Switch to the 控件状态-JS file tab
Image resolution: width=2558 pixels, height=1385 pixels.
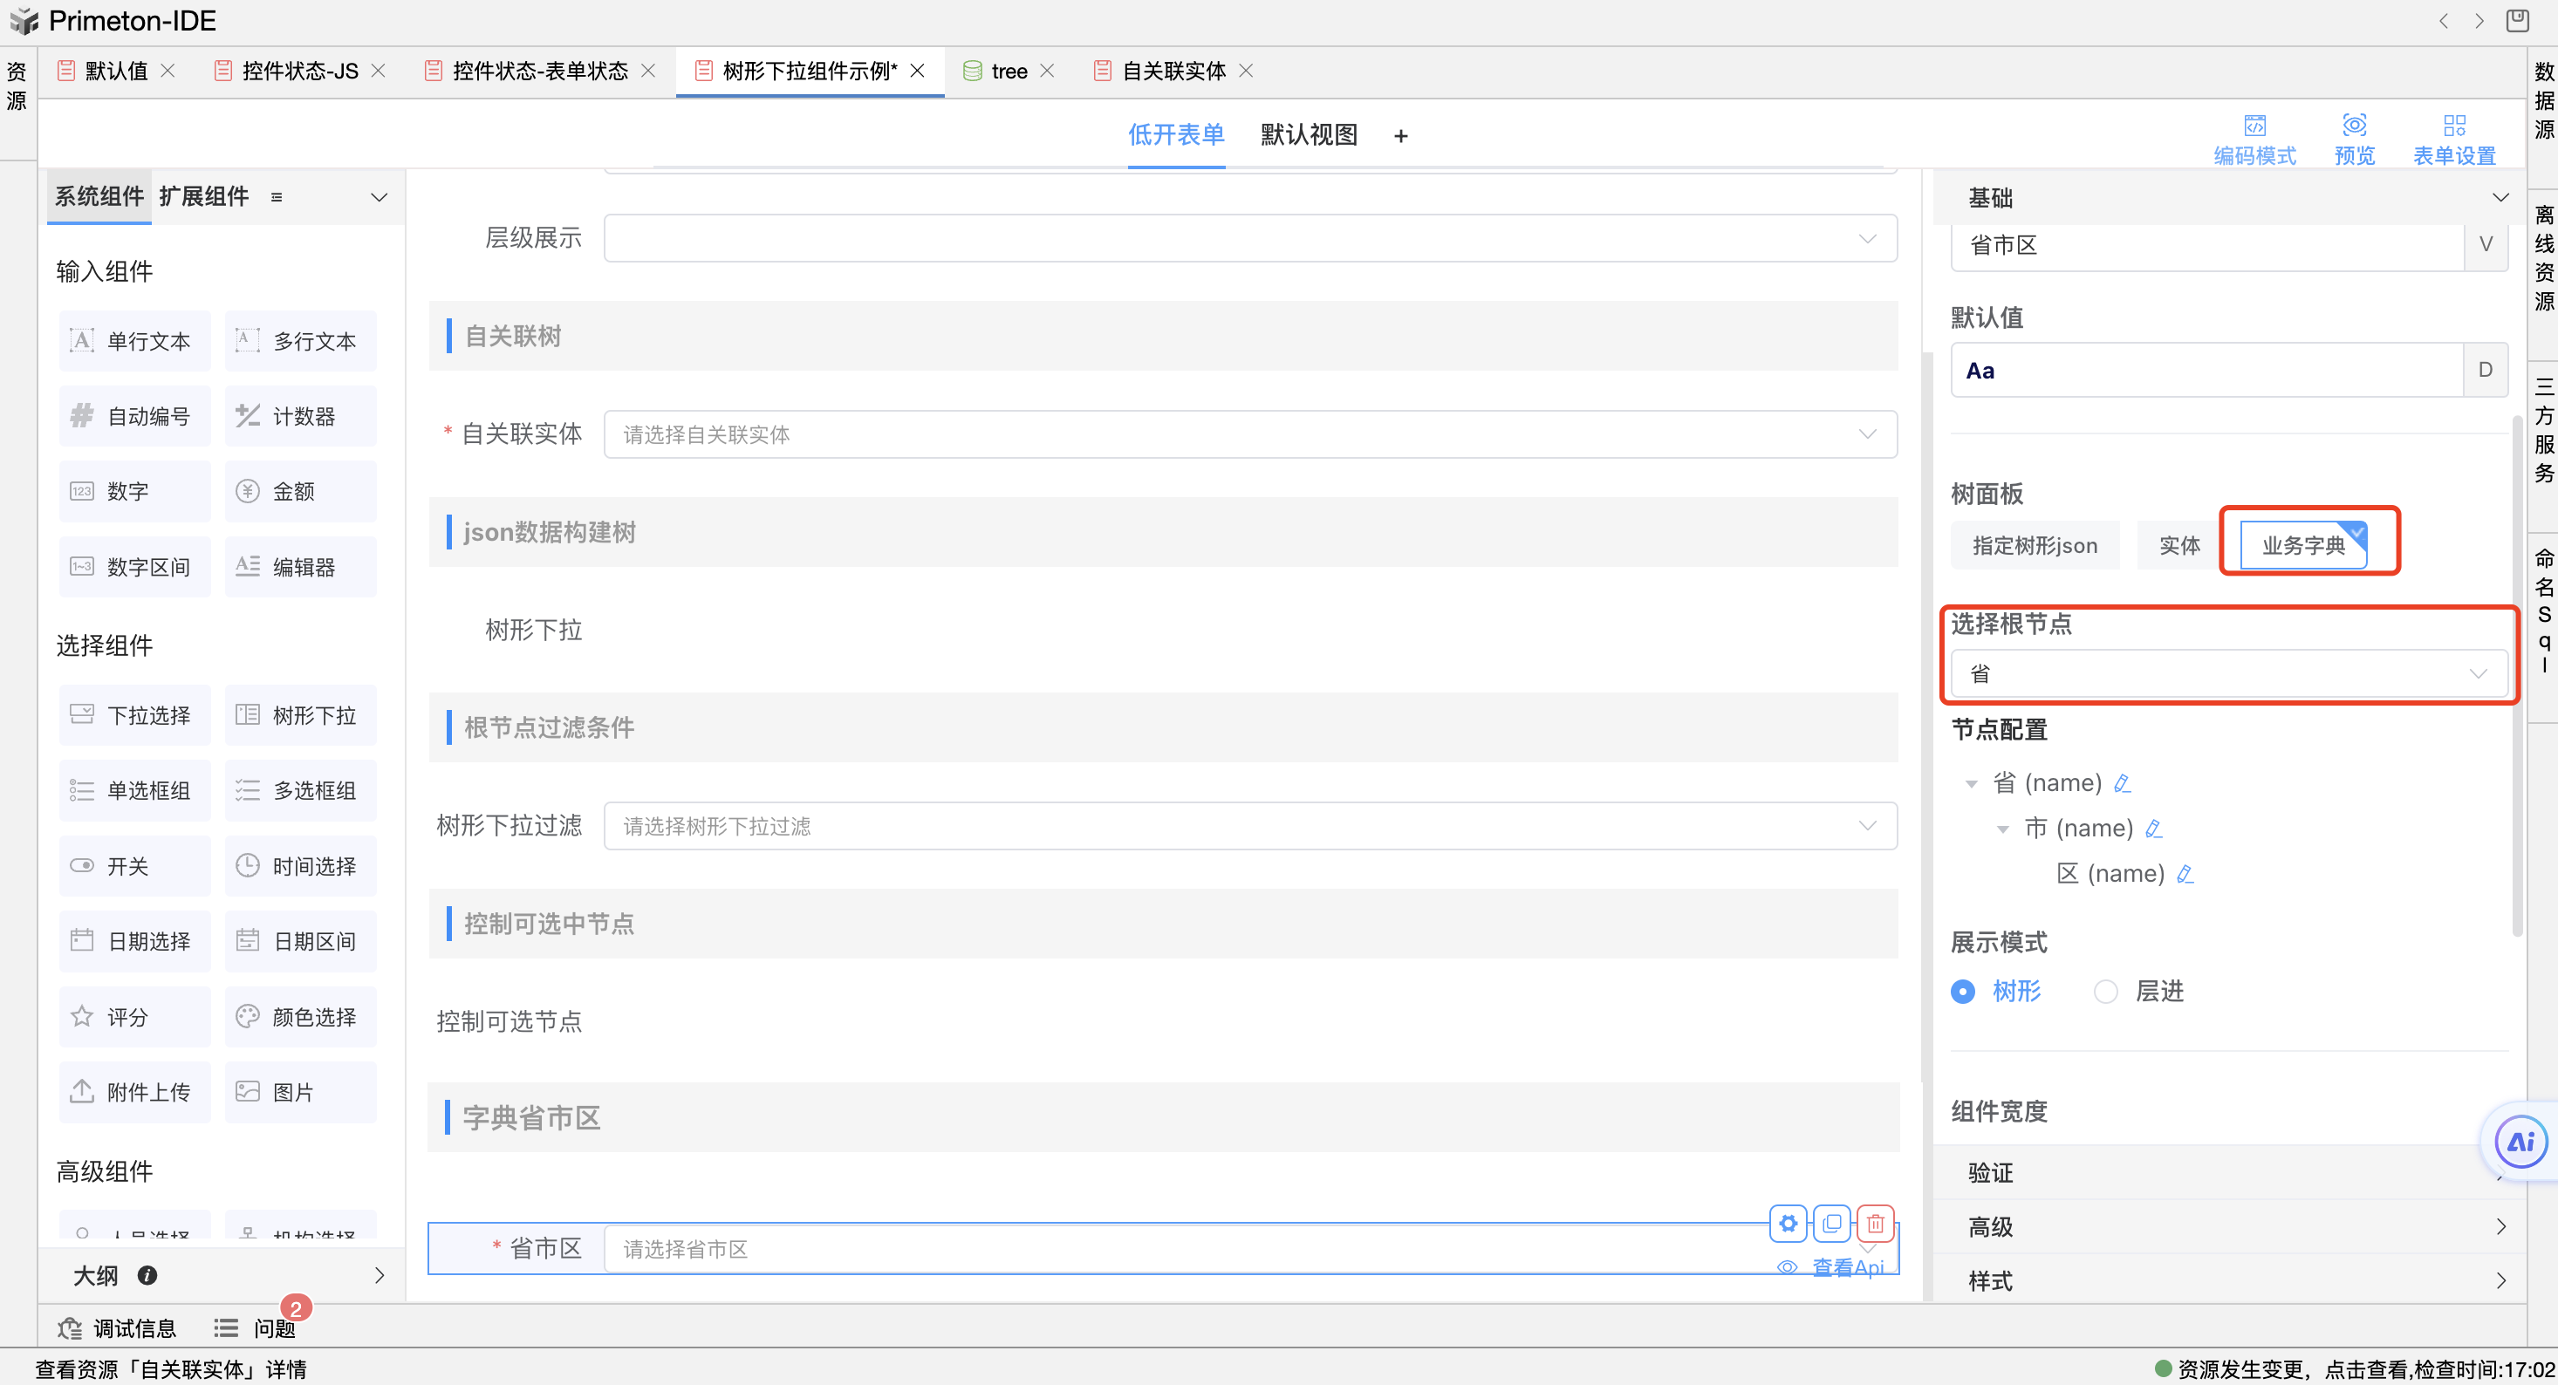pyautogui.click(x=299, y=71)
